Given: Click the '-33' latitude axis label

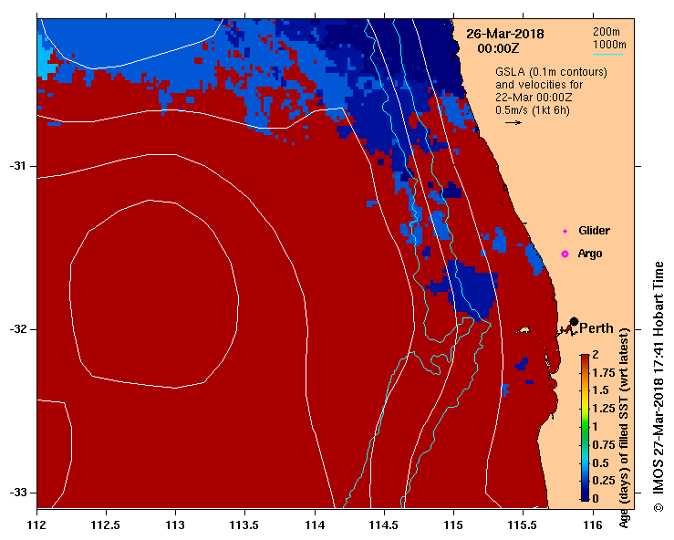Looking at the screenshot, I should click(x=17, y=493).
